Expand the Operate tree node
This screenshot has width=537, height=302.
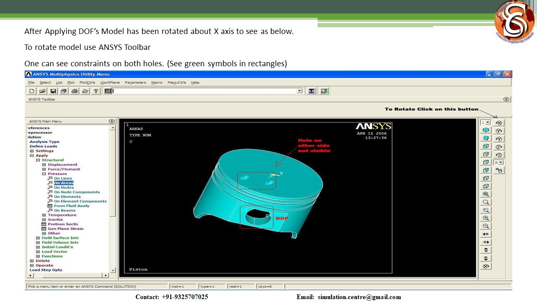(32, 266)
